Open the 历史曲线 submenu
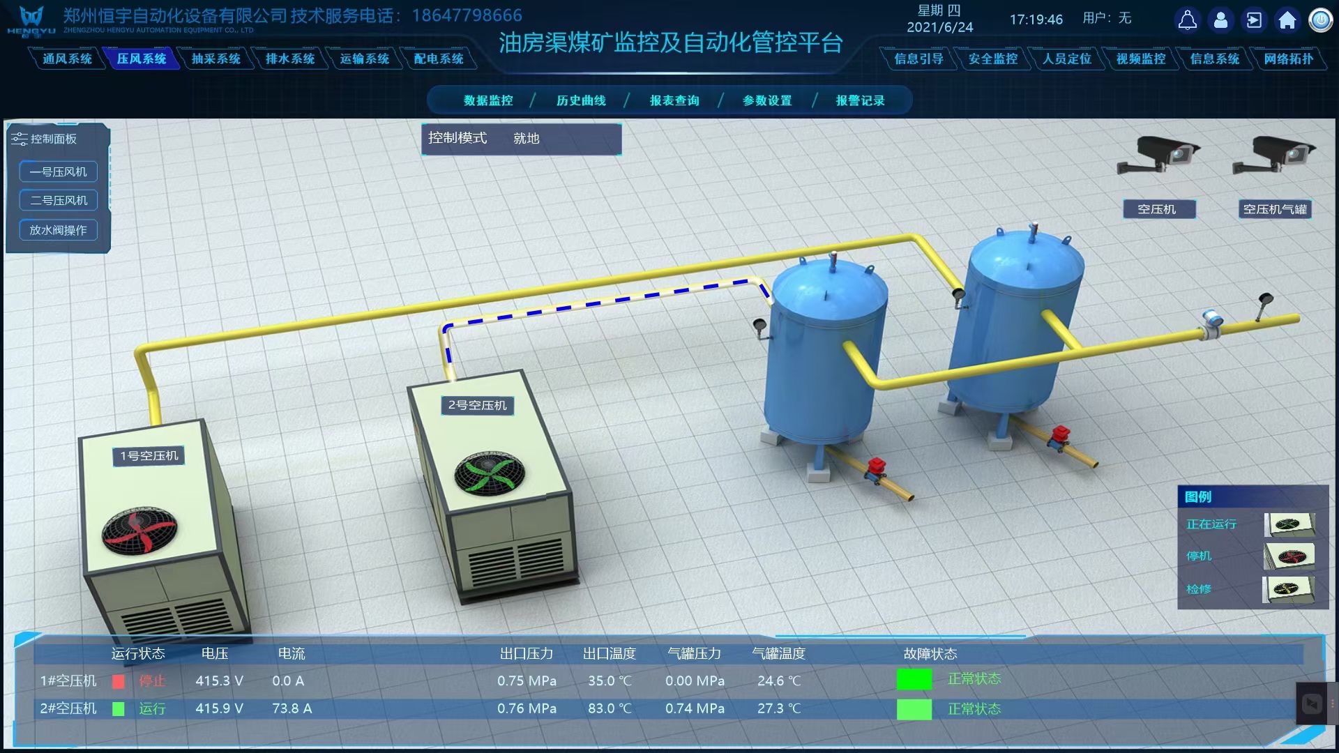 [x=581, y=100]
